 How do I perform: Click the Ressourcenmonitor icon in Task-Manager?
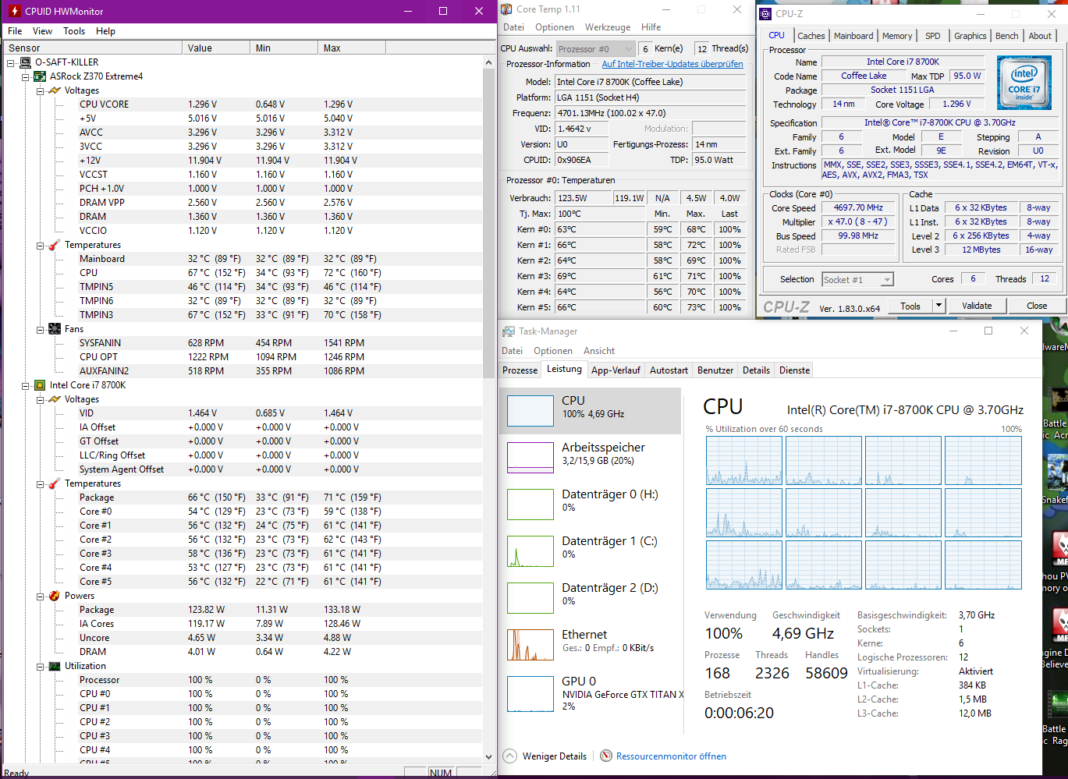click(x=606, y=756)
